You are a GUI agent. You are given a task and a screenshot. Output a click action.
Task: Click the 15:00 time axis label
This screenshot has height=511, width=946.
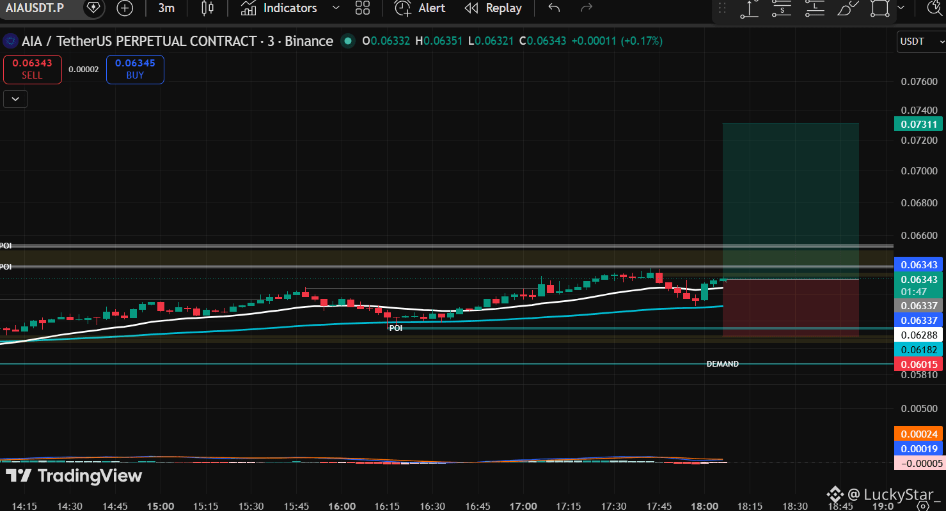[161, 506]
